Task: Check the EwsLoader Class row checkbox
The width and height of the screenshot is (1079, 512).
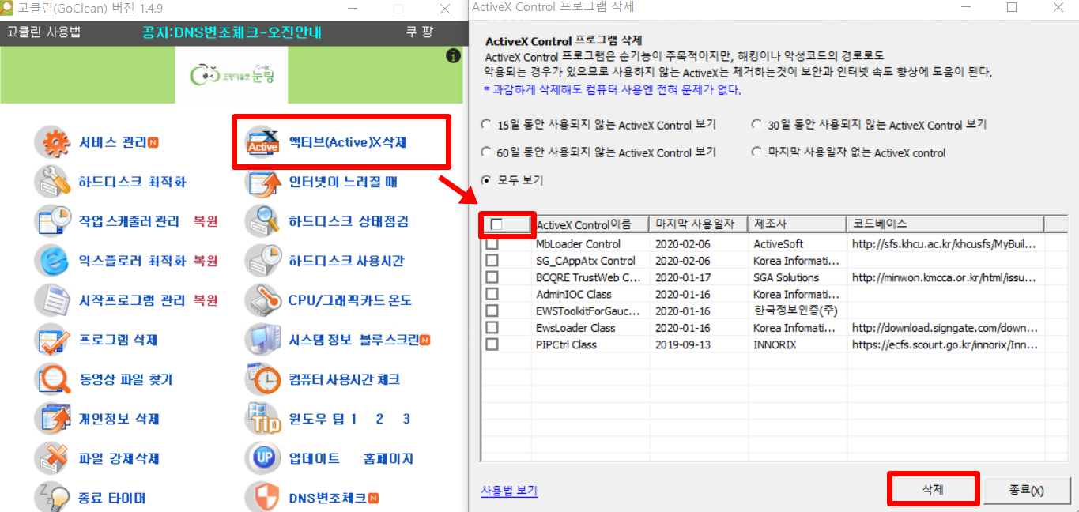Action: (492, 328)
